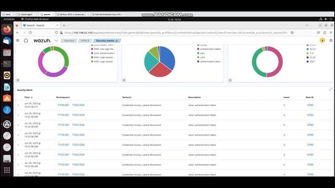This screenshot has width=335, height=188.
Task: Launch Thunderbird Mail from the dock
Action: click(x=7, y=41)
